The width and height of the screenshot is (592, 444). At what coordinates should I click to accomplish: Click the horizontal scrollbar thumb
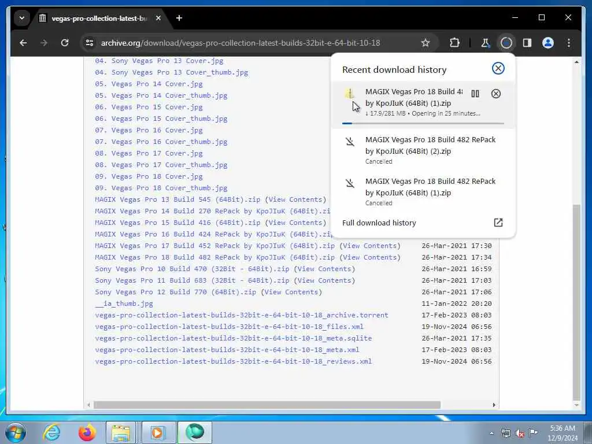(x=267, y=405)
